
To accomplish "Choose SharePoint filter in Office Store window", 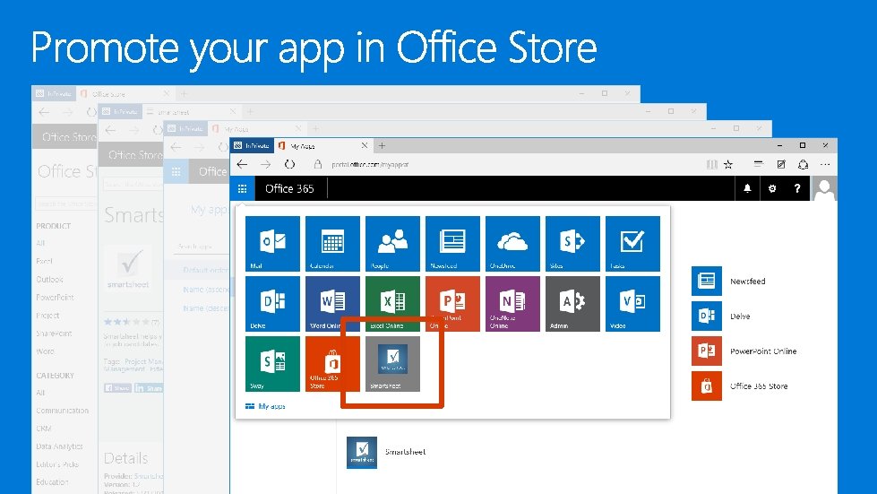I will [x=54, y=334].
